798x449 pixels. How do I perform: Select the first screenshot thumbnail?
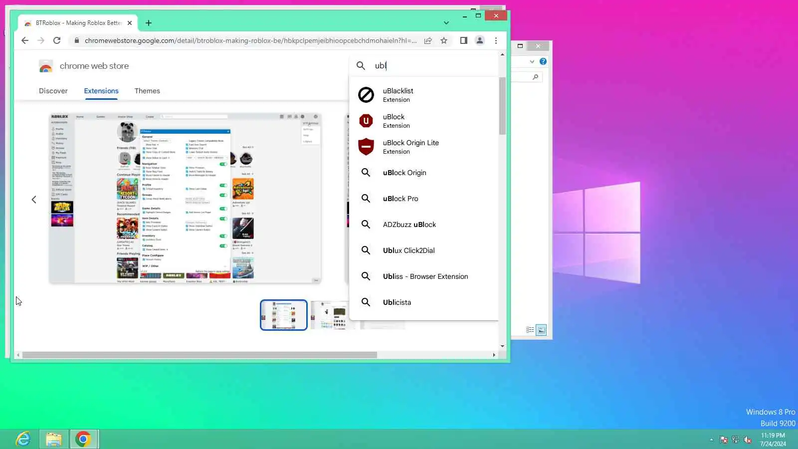(284, 315)
